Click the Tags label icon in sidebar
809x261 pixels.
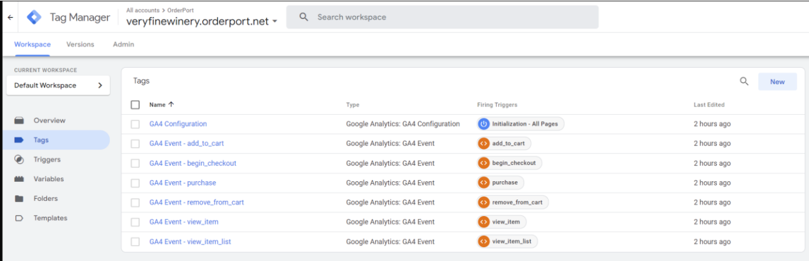coord(19,140)
